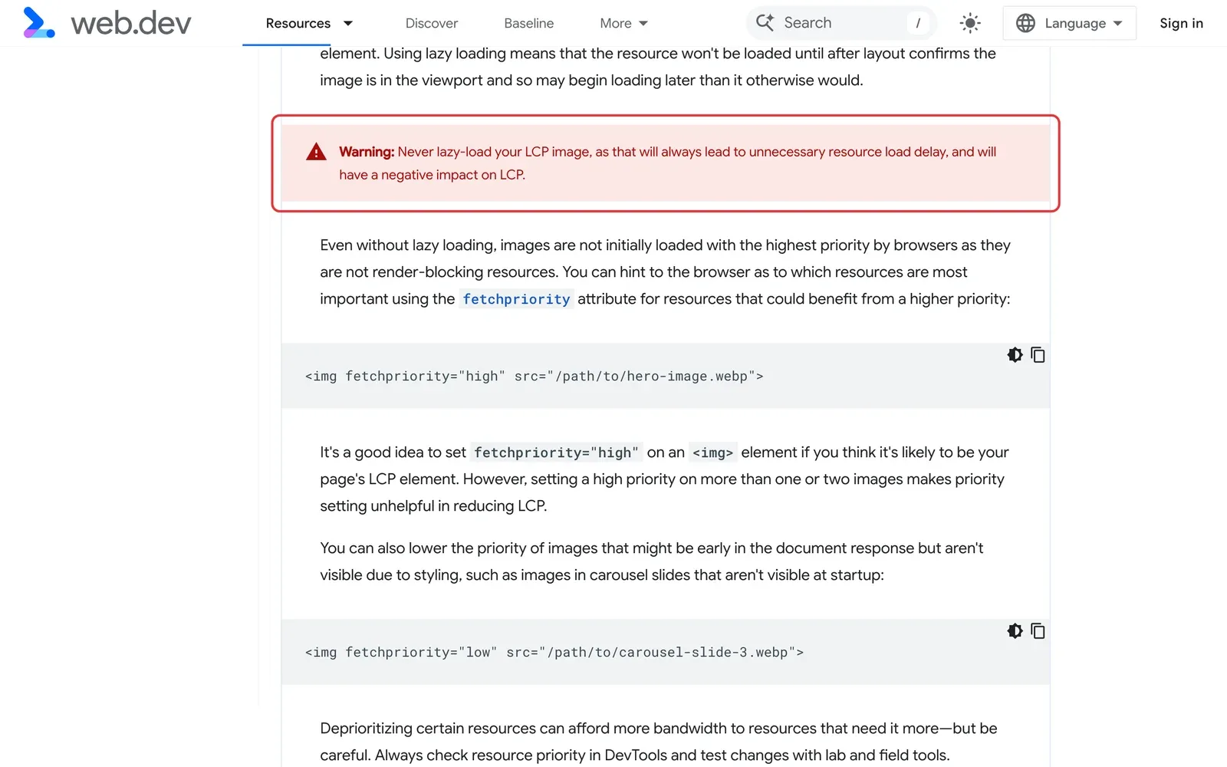Image resolution: width=1227 pixels, height=767 pixels.
Task: Open the Language dropdown
Action: tap(1069, 23)
